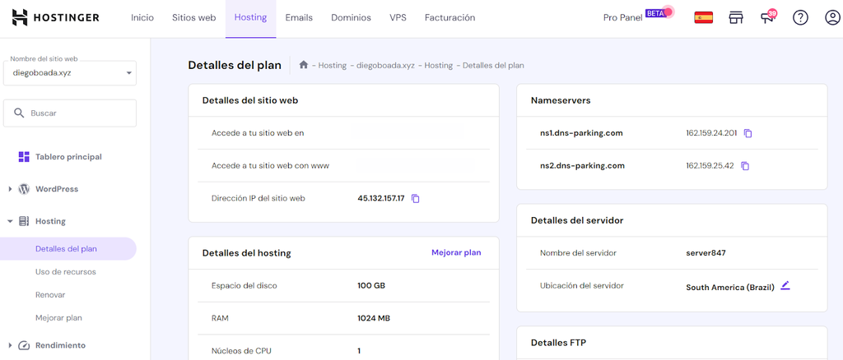Copy the ns1.dns-parking.com nameserver IP

point(748,133)
